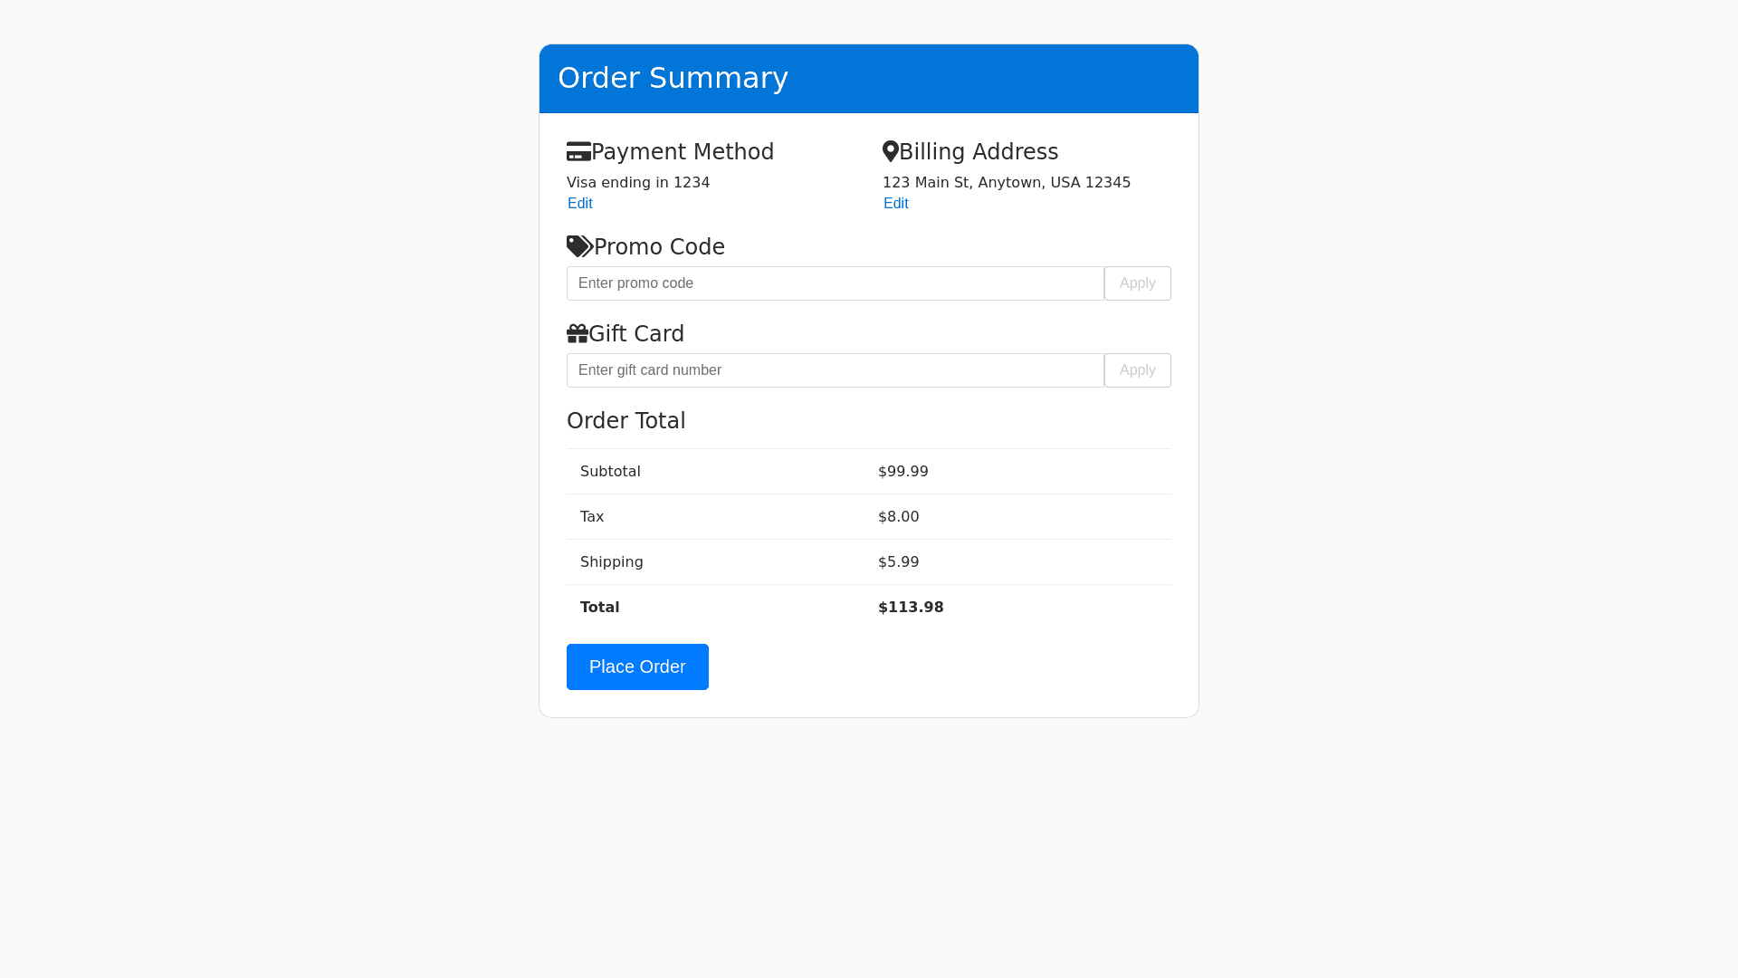Click the gift box icon beside Gift Card
The width and height of the screenshot is (1738, 978).
click(x=578, y=333)
